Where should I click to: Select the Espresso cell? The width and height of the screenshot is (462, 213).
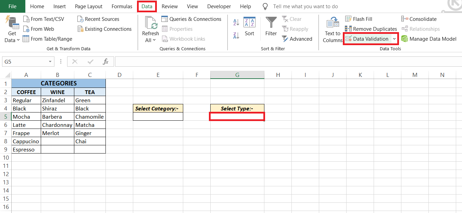coord(26,149)
